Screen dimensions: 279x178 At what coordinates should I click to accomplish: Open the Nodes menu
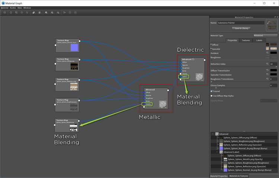pyautogui.click(x=13, y=8)
